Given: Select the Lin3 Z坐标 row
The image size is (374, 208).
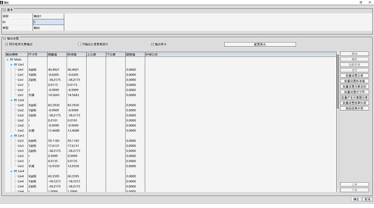Looking at the screenshot, I should [x=171, y=151].
